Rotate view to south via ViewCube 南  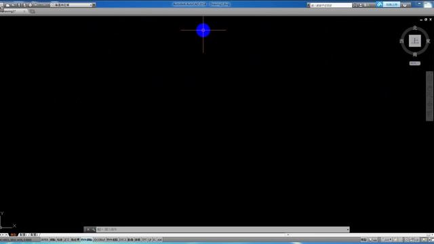[414, 54]
